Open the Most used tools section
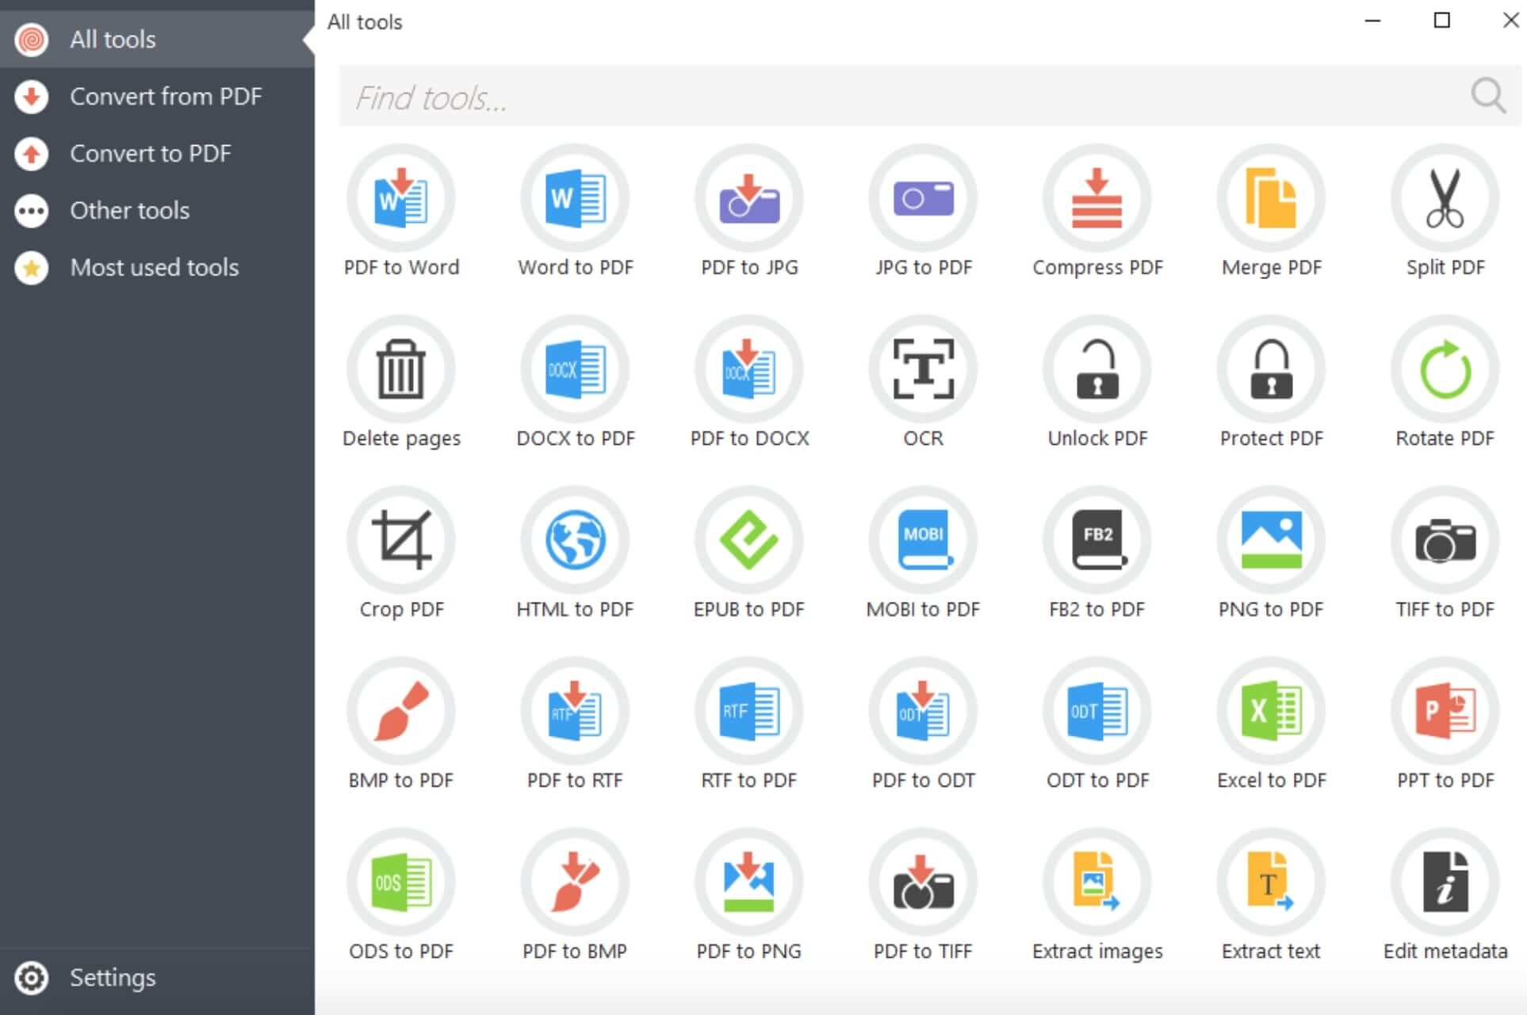 tap(158, 266)
